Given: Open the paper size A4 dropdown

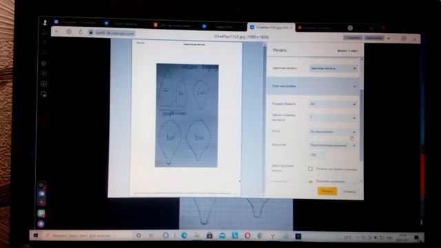Looking at the screenshot, I should (333, 104).
